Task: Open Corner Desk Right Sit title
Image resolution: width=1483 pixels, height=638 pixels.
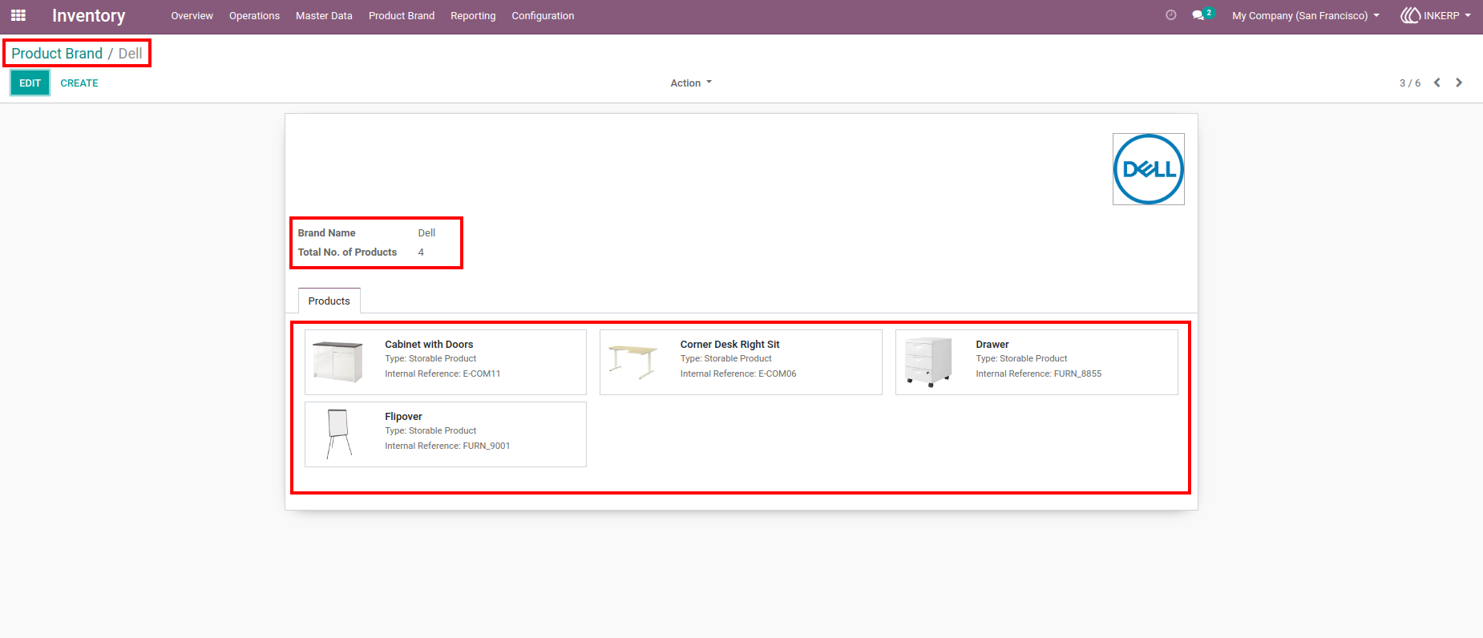Action: pyautogui.click(x=729, y=344)
